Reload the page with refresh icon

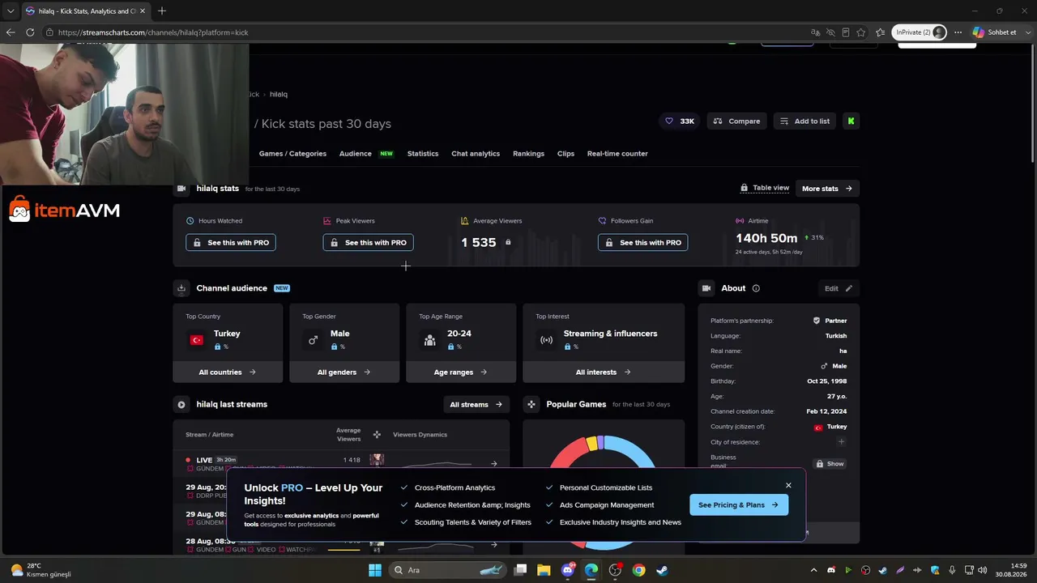[30, 32]
